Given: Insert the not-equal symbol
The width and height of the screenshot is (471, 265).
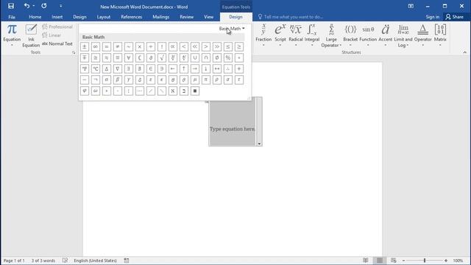Looking at the screenshot, I should 118,46.
